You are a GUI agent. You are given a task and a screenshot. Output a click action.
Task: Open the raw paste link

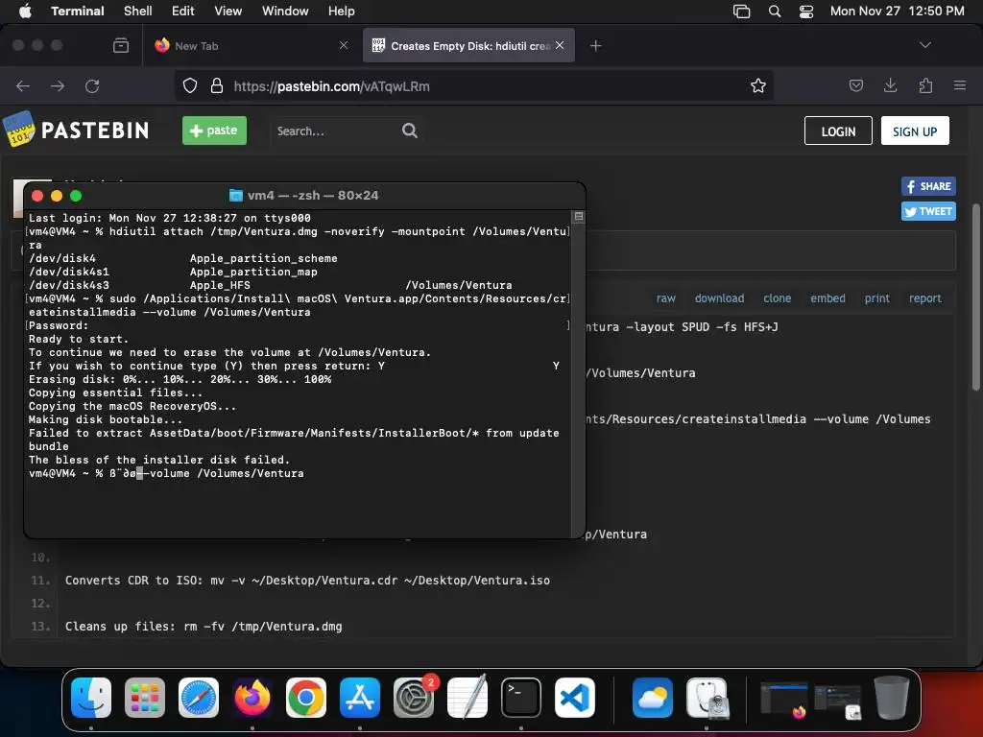pos(666,298)
